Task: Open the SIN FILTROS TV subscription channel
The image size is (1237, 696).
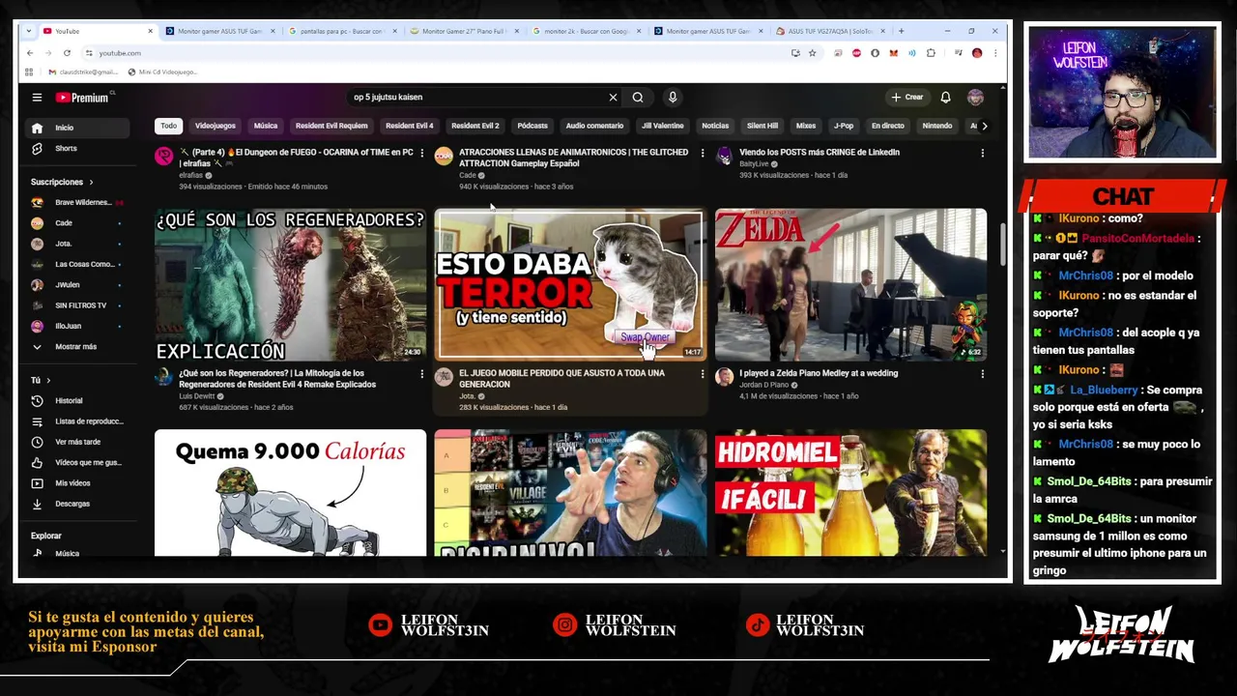Action: pyautogui.click(x=78, y=305)
